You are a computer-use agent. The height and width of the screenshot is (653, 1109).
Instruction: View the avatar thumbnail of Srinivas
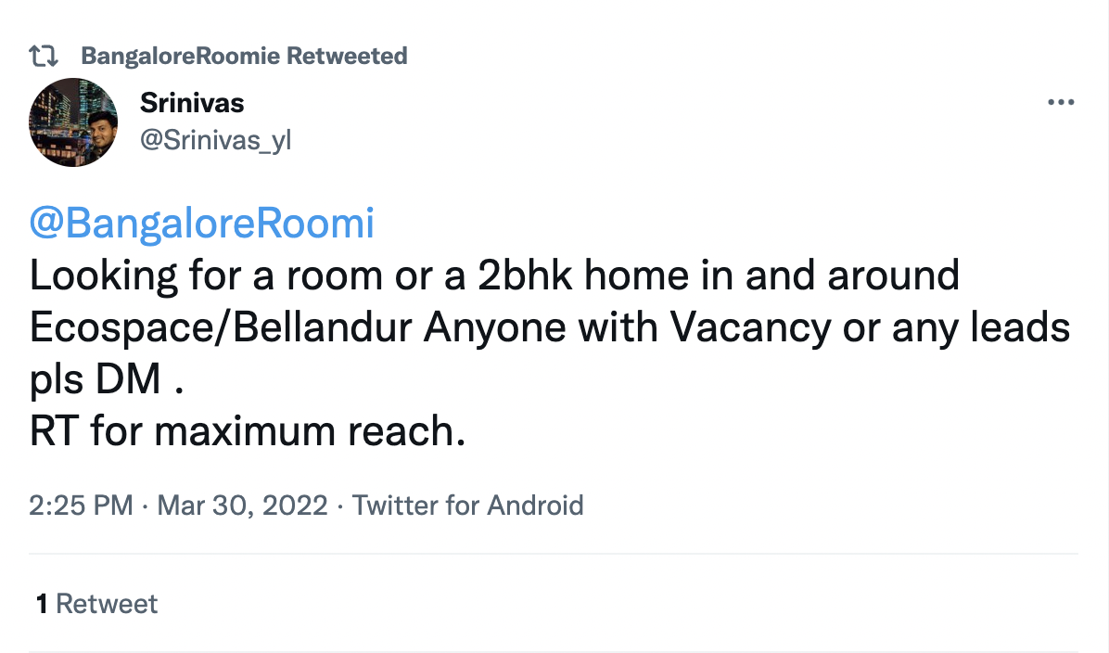73,122
